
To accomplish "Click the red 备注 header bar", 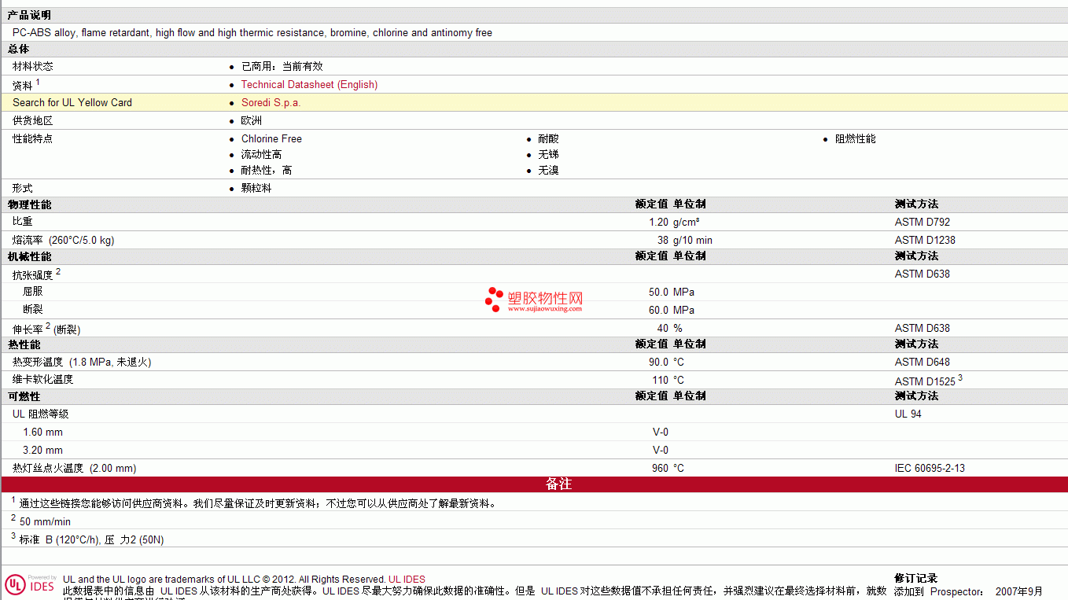I will point(558,484).
